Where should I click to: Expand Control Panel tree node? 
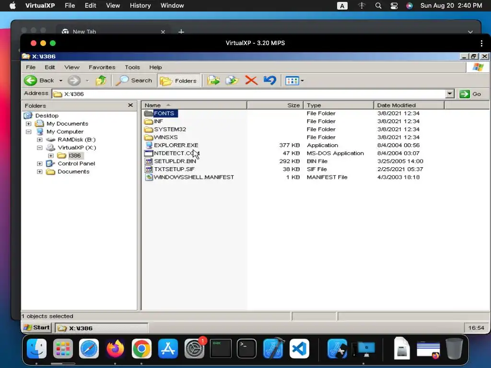pyautogui.click(x=40, y=164)
